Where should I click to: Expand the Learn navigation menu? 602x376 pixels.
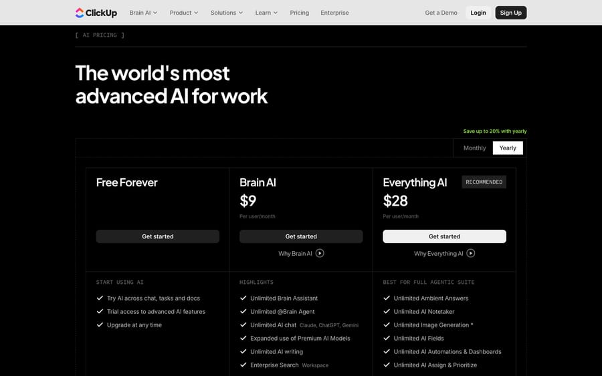click(266, 13)
